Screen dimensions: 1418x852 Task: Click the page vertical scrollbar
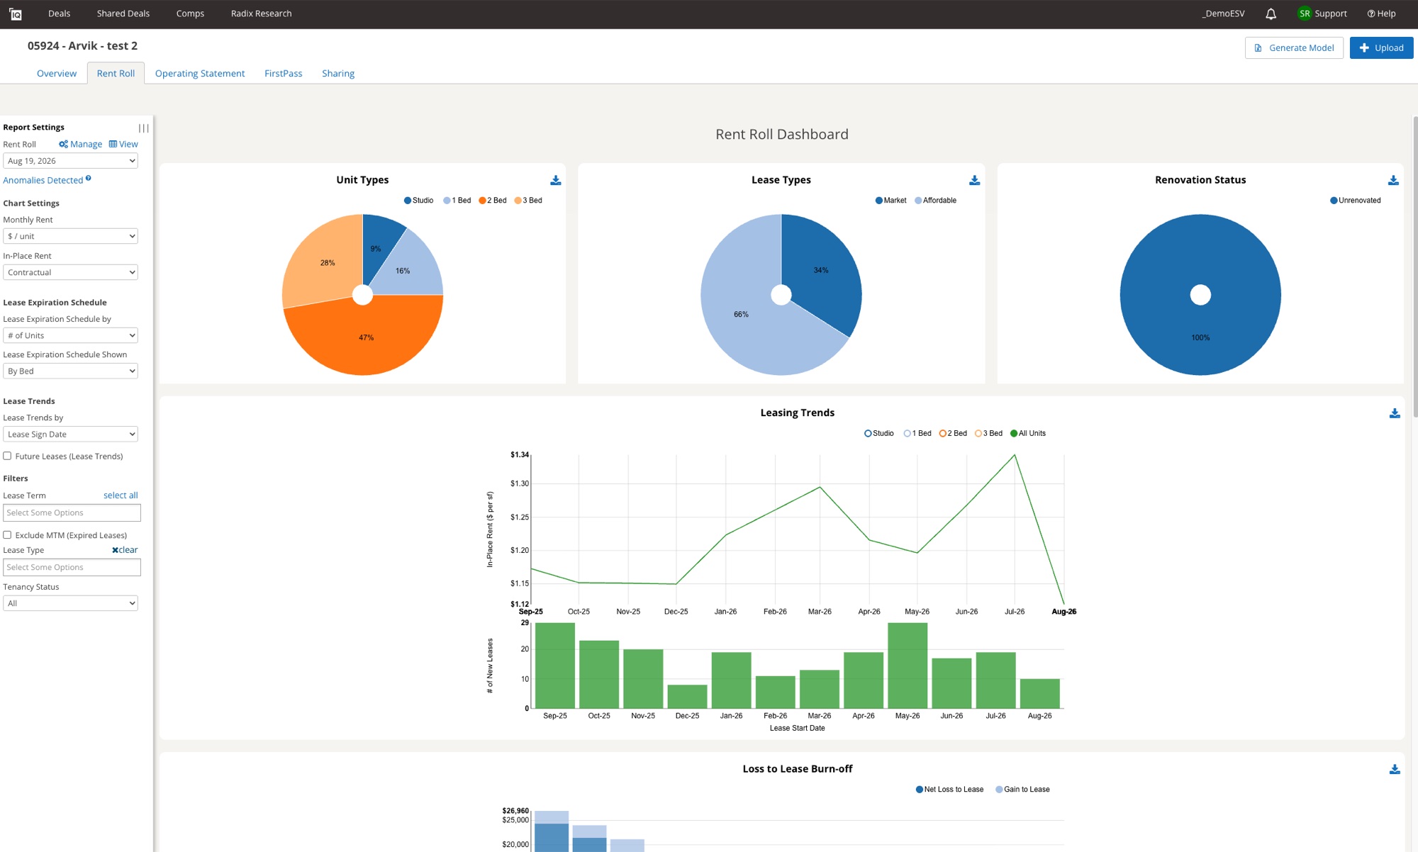1415,267
